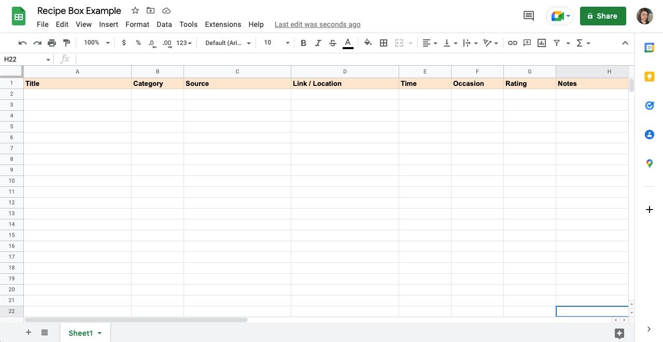The height and width of the screenshot is (342, 663).
Task: Select the Paint format roller icon
Action: pyautogui.click(x=66, y=43)
